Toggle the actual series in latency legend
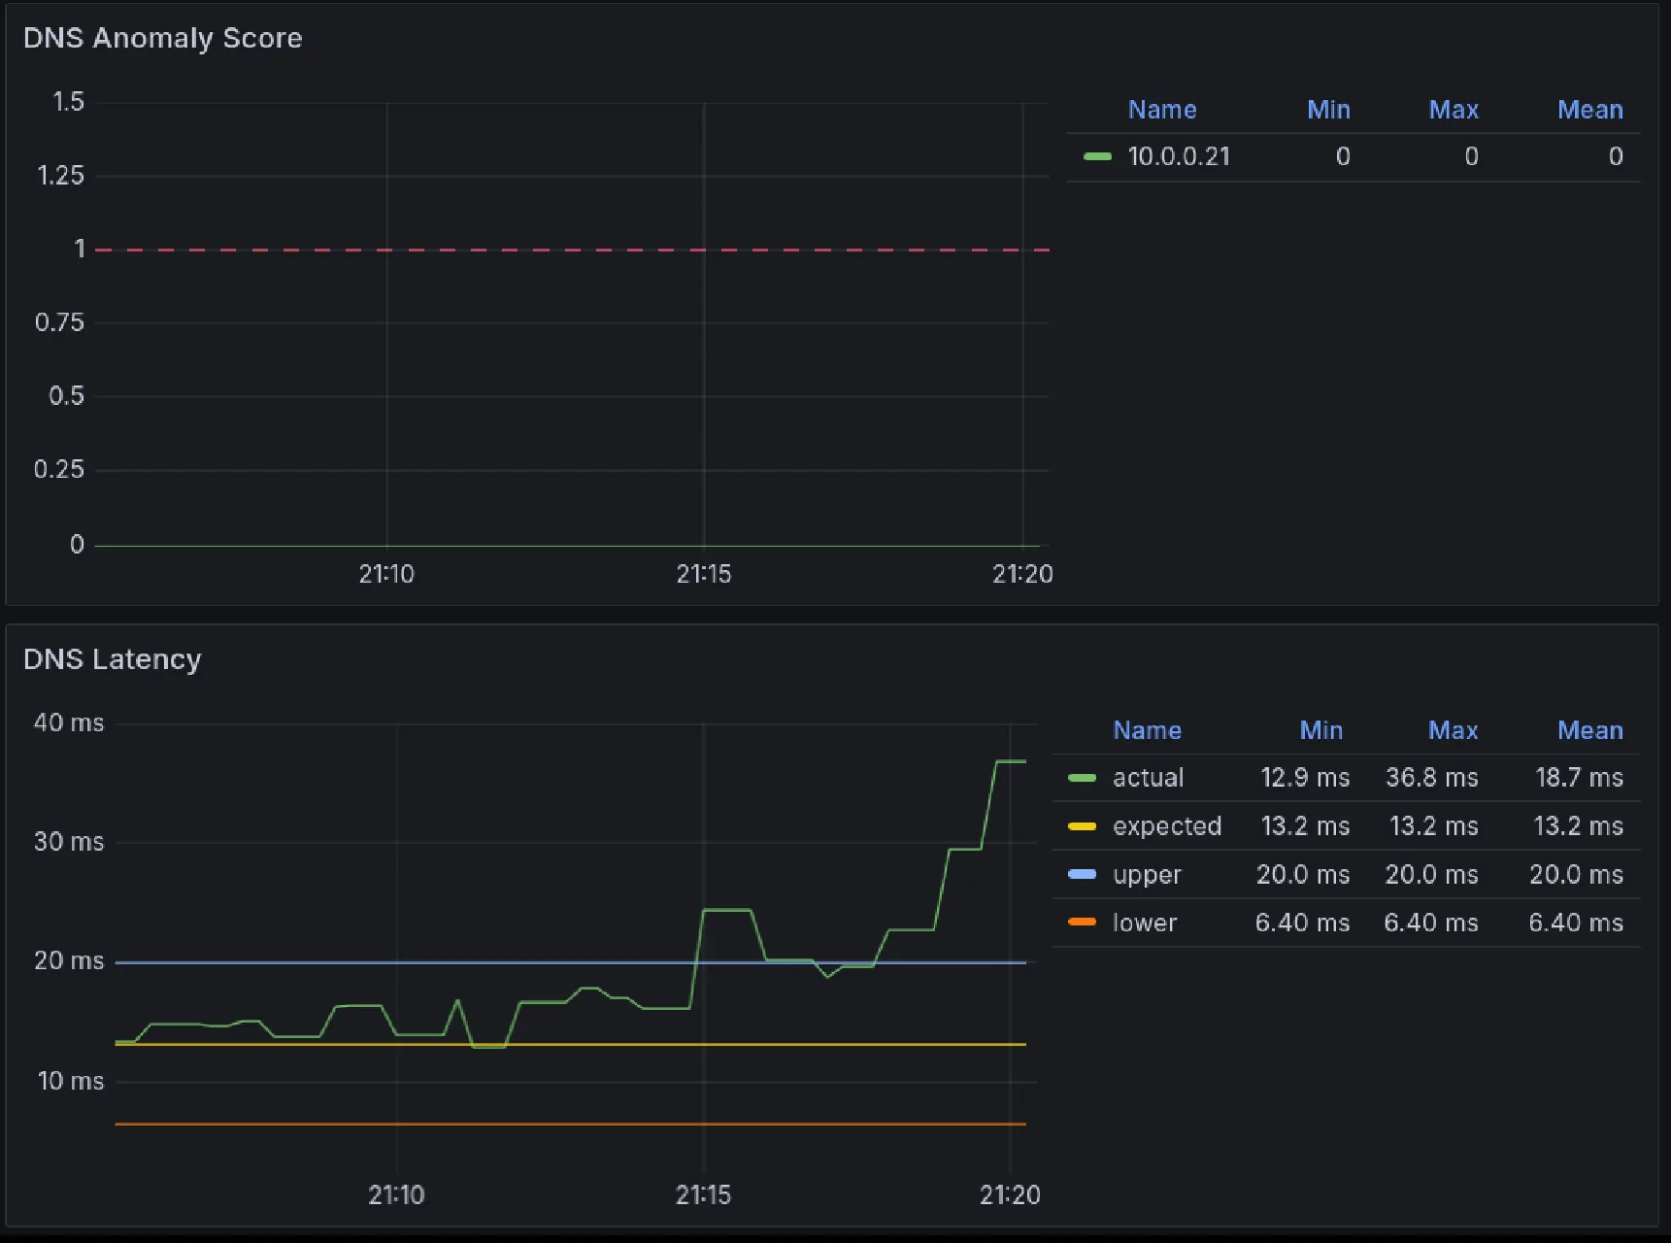 (1148, 778)
